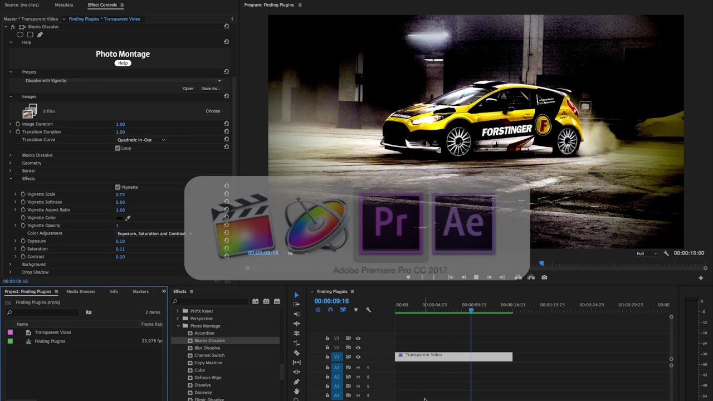Image resolution: width=713 pixels, height=401 pixels.
Task: Toggle lock on track V3
Action: click(328, 338)
